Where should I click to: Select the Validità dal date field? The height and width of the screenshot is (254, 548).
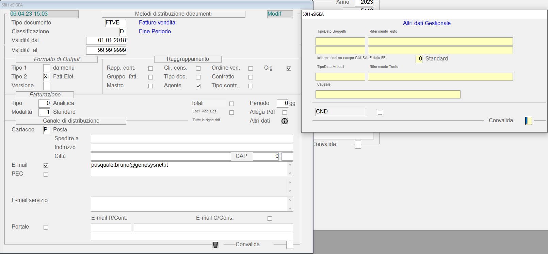[106, 40]
